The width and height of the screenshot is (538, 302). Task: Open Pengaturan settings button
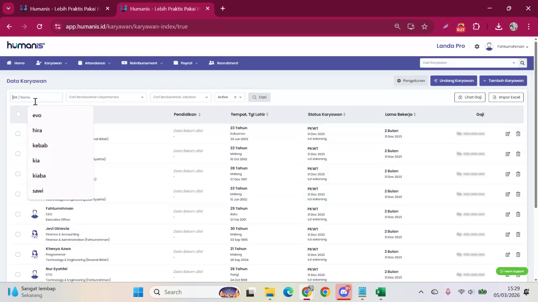pyautogui.click(x=411, y=81)
